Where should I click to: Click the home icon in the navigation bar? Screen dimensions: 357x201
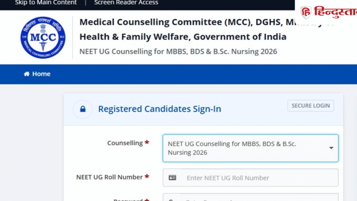pyautogui.click(x=27, y=74)
